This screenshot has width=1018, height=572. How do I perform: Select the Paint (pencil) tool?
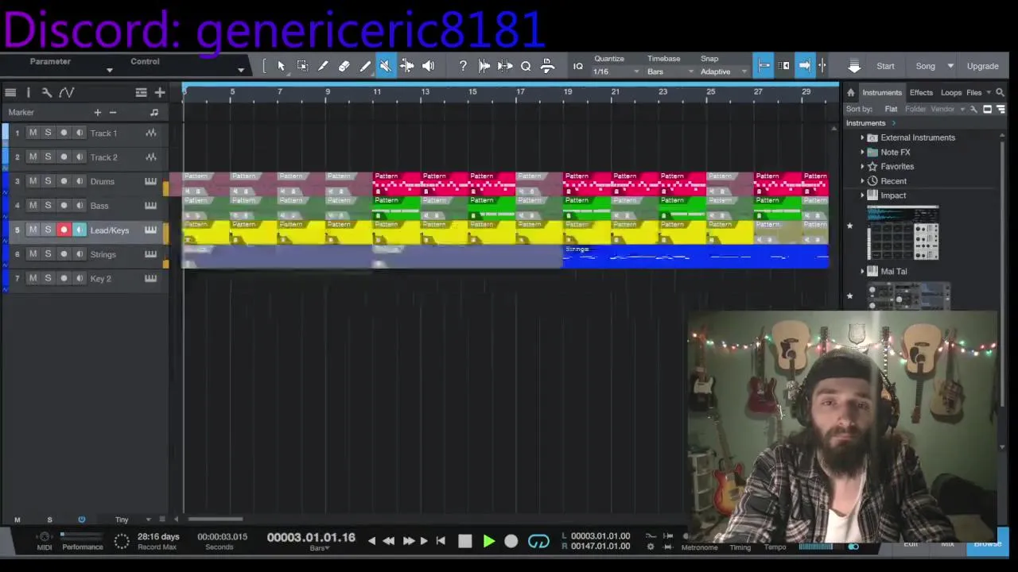pyautogui.click(x=365, y=67)
